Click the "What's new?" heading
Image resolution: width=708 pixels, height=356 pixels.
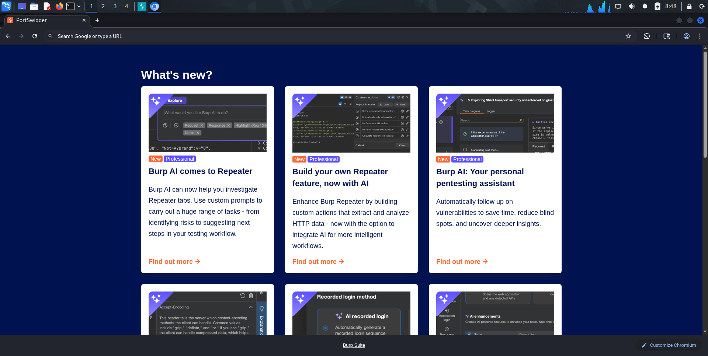177,75
